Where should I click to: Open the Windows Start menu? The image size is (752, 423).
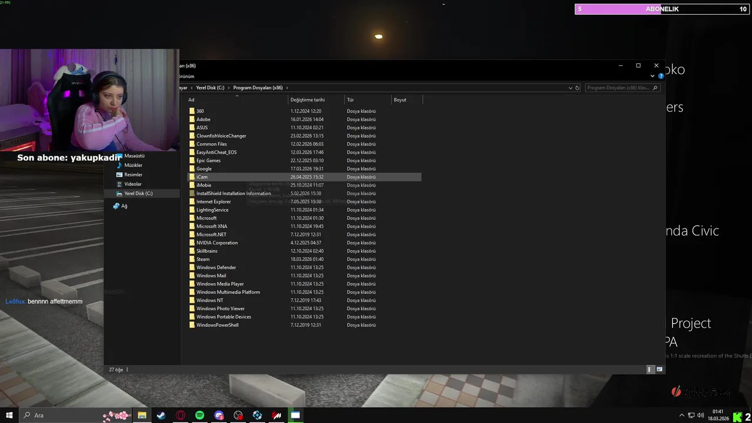click(9, 415)
